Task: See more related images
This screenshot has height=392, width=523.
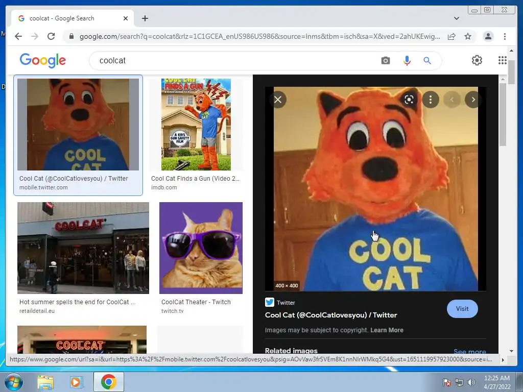Action: (470, 351)
